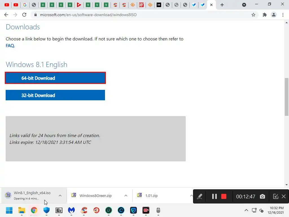289x217 pixels.
Task: Open the mouse icon app on taskbar
Action: tap(158, 210)
